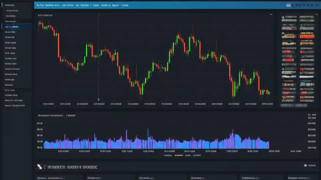Select the first toolbar icon at top right
This screenshot has height=180, width=321.
coord(288,5)
